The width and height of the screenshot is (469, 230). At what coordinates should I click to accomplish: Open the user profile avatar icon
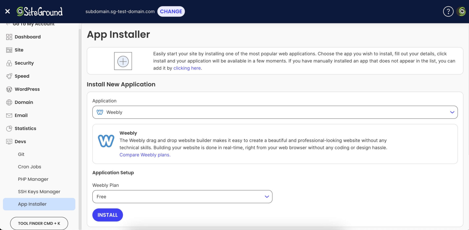[461, 11]
